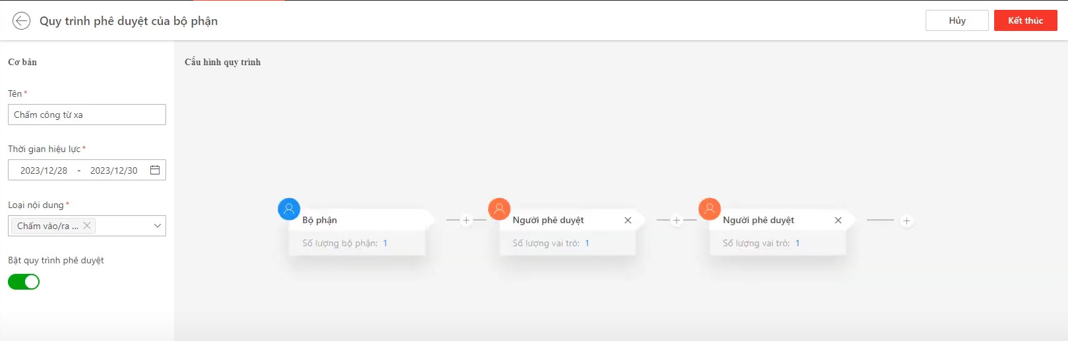The height and width of the screenshot is (341, 1068).
Task: Click the end date 2023/12/30
Action: click(x=113, y=170)
